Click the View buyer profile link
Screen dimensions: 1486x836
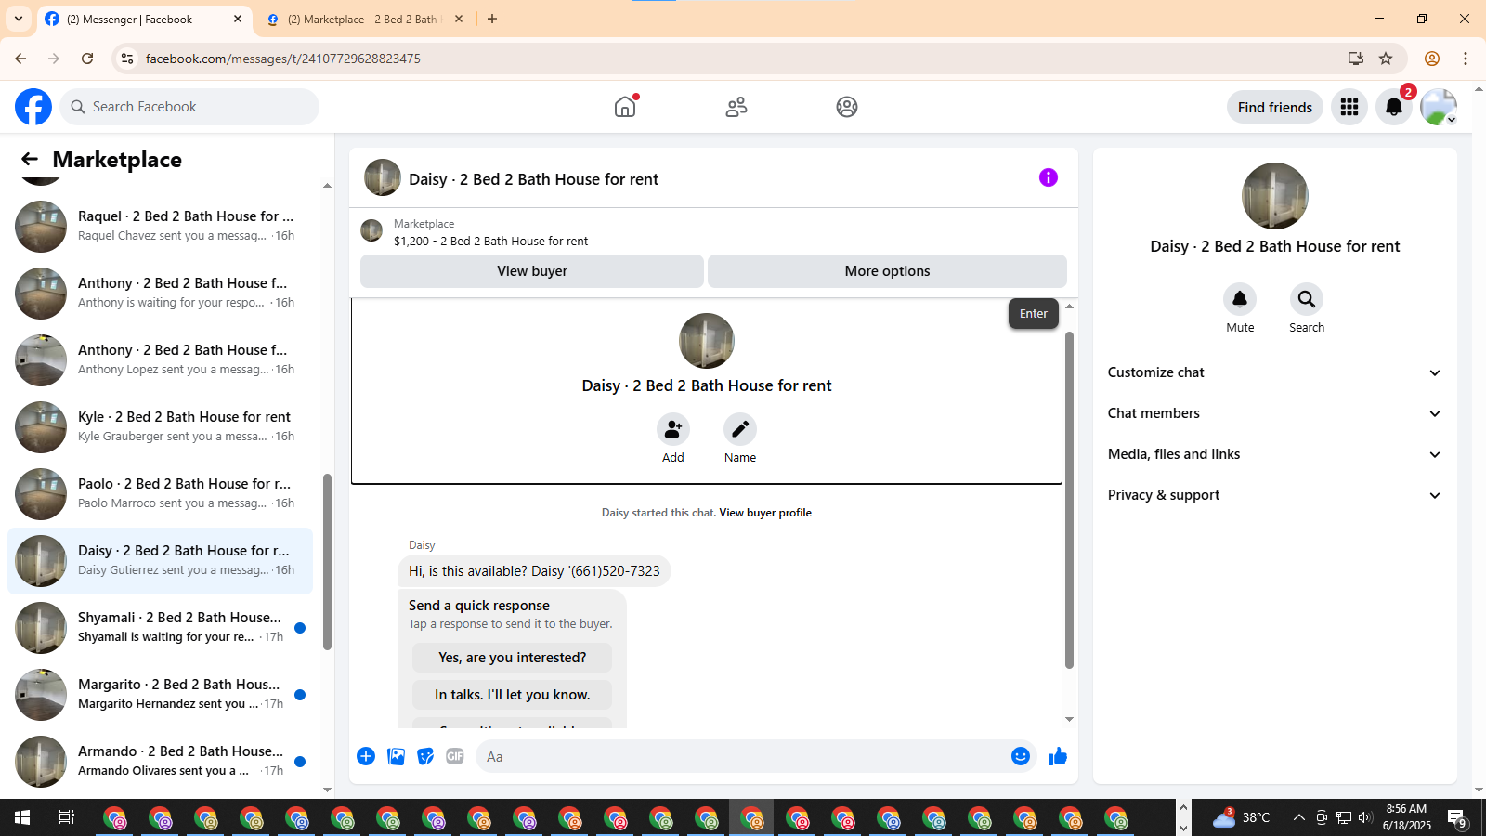tap(765, 513)
